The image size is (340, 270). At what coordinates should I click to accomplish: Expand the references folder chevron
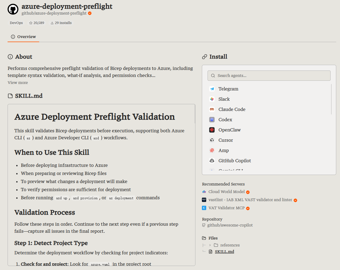[x=210, y=245]
